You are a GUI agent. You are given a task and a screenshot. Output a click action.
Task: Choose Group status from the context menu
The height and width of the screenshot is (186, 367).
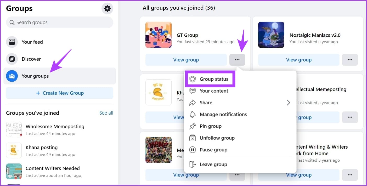[x=211, y=79]
